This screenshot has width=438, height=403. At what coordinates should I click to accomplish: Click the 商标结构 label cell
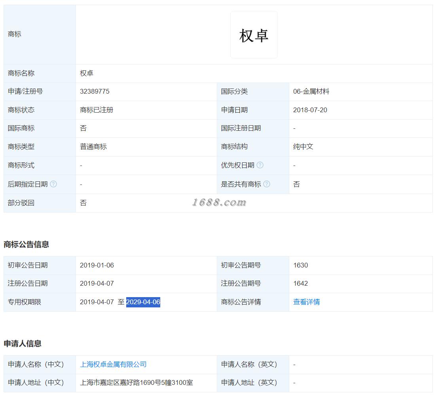[x=253, y=147]
